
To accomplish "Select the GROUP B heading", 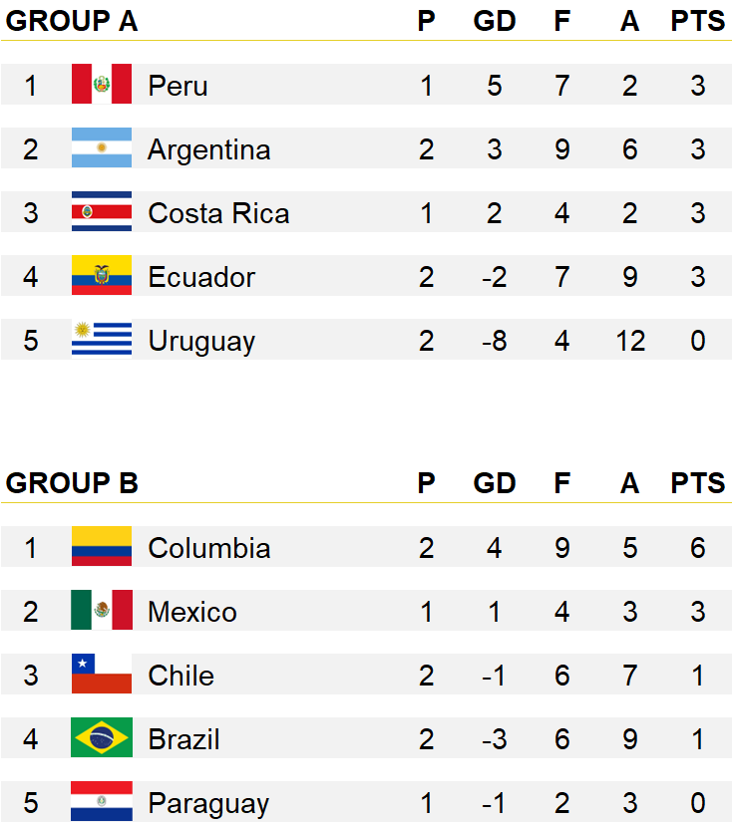I will pyautogui.click(x=72, y=483).
